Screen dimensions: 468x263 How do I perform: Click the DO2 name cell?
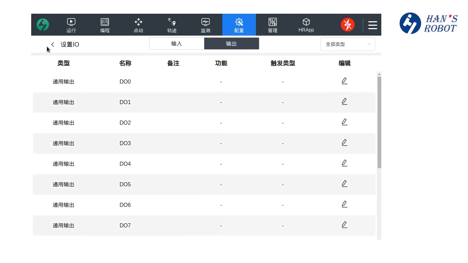[125, 123]
